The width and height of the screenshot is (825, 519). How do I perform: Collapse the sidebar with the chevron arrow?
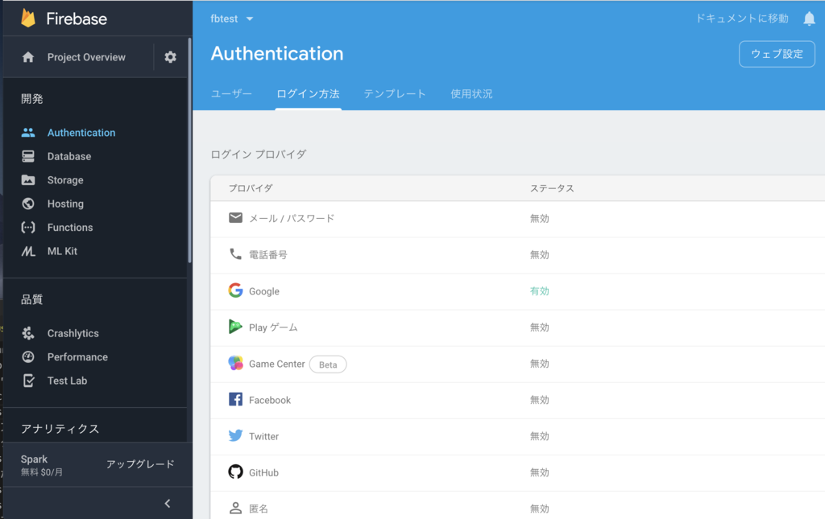tap(167, 503)
